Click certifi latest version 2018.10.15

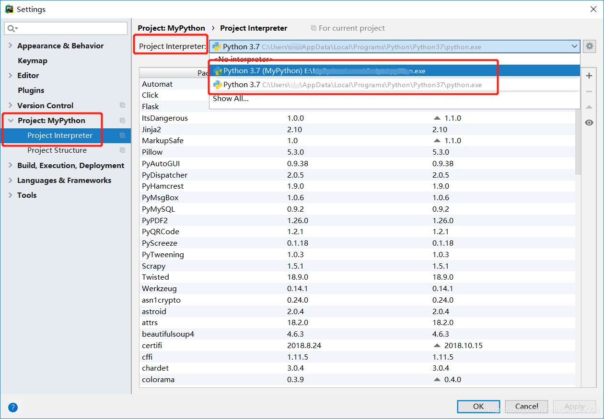[x=465, y=346]
